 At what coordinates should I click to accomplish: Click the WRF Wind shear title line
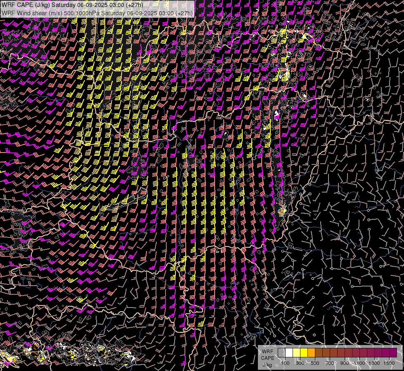[x=97, y=13]
